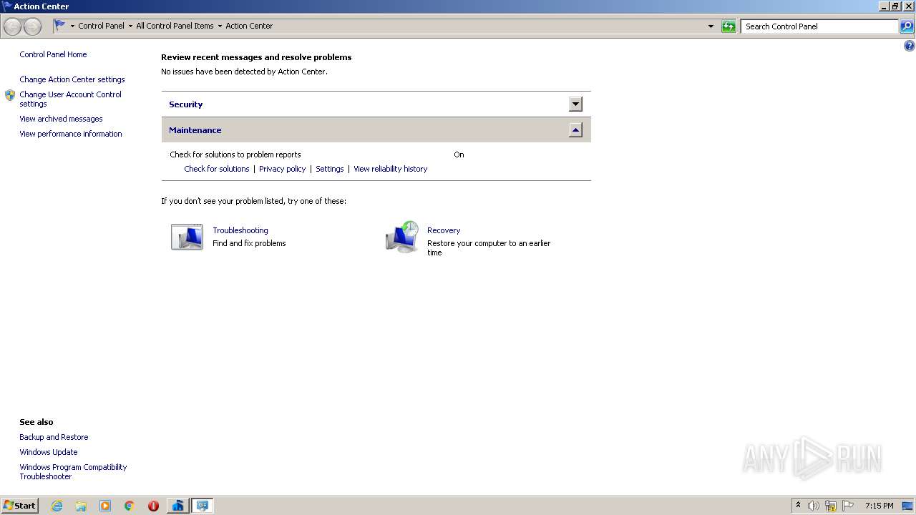Open dropdown arrow after Control Panel breadcrumb
916x515 pixels.
(x=130, y=26)
